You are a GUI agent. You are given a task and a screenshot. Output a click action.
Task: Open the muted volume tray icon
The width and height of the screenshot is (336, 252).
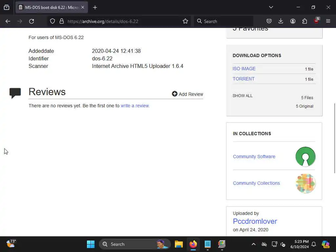[x=283, y=244]
